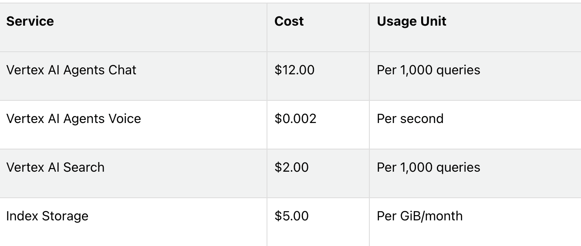Click Per 1,000 queries for Vertex AI Search
The height and width of the screenshot is (246, 581).
[x=429, y=167]
